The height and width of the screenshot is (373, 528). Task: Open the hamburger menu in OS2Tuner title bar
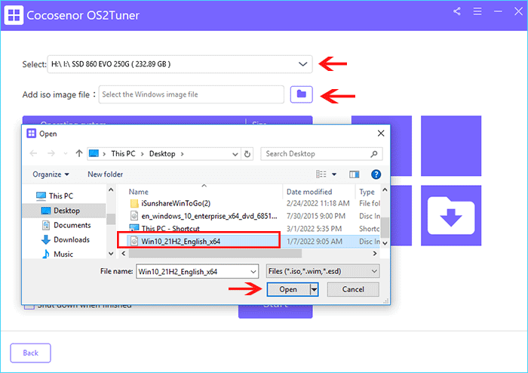coord(477,11)
